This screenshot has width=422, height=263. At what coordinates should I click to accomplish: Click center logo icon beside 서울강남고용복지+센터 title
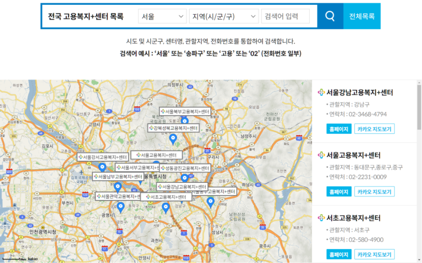pyautogui.click(x=321, y=92)
